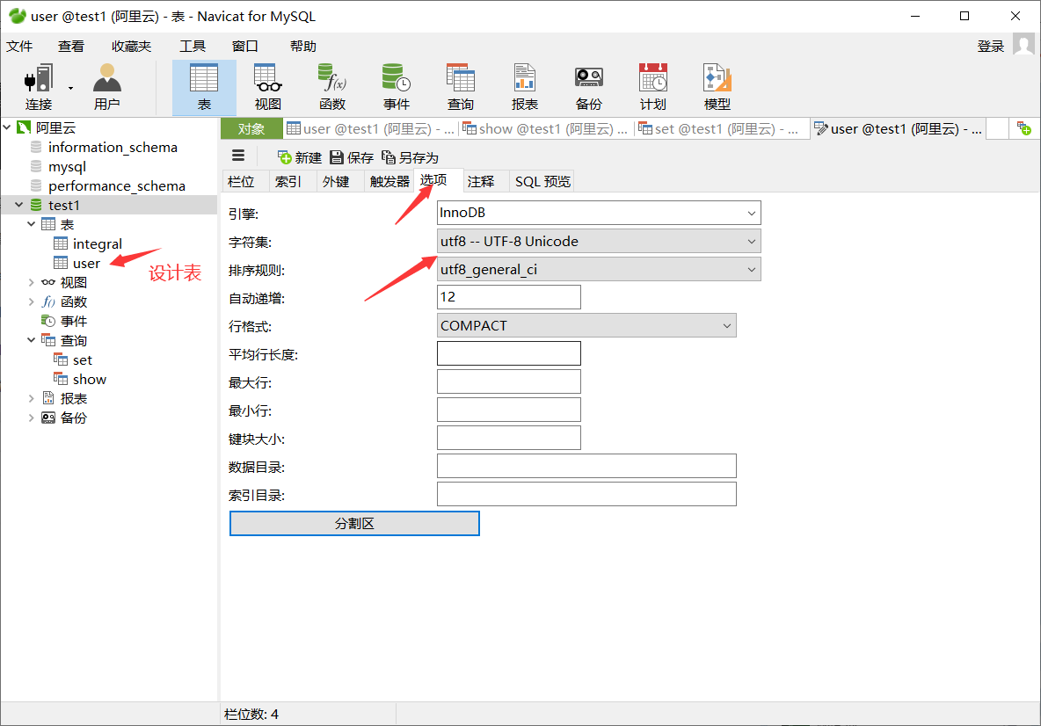
Task: Switch to the 栏位 (Fields) tab
Action: [241, 181]
